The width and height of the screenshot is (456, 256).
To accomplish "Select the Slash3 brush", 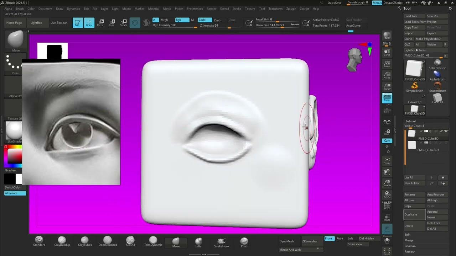I will 130,241.
